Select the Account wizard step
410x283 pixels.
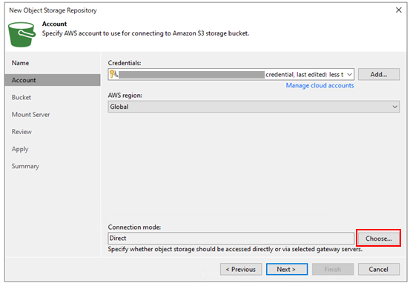pos(53,80)
